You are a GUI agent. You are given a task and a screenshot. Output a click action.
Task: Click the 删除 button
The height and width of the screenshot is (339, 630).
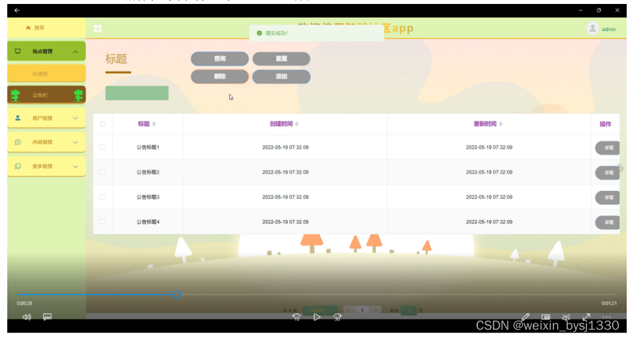click(x=219, y=76)
